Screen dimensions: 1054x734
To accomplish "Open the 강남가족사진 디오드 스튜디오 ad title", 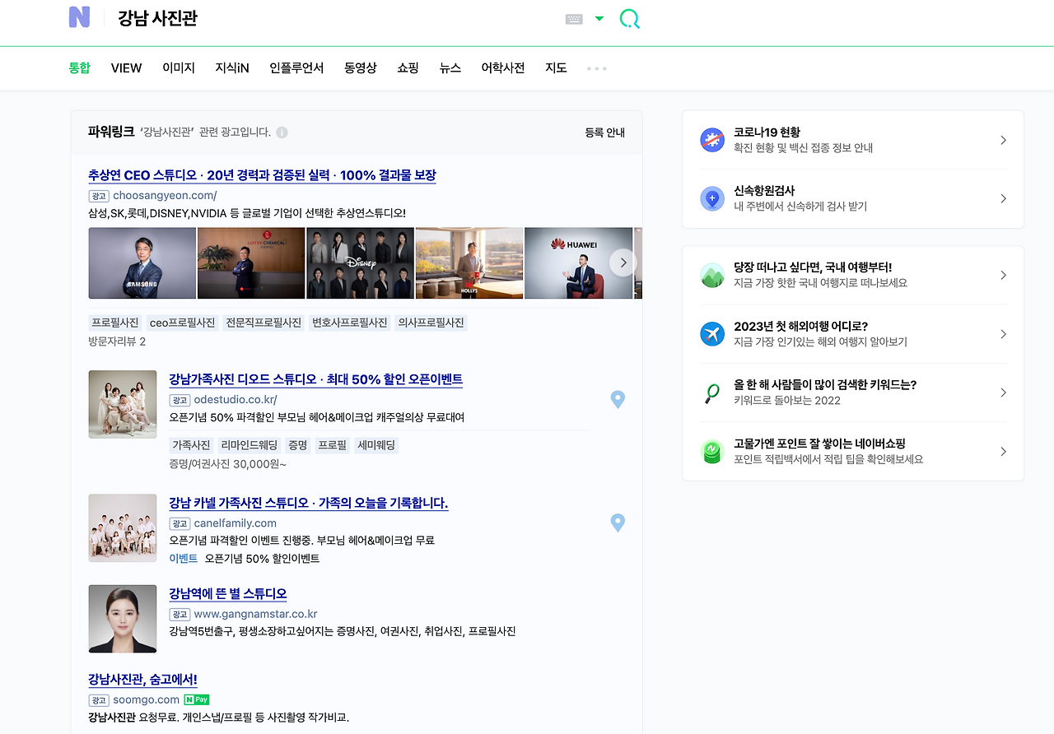I will coord(315,379).
